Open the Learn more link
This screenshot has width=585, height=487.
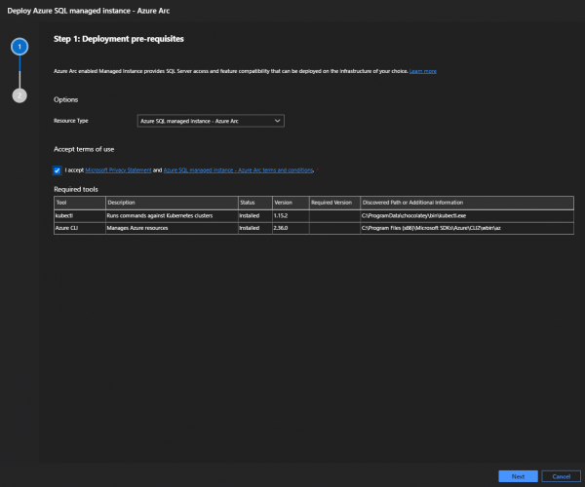pyautogui.click(x=423, y=71)
